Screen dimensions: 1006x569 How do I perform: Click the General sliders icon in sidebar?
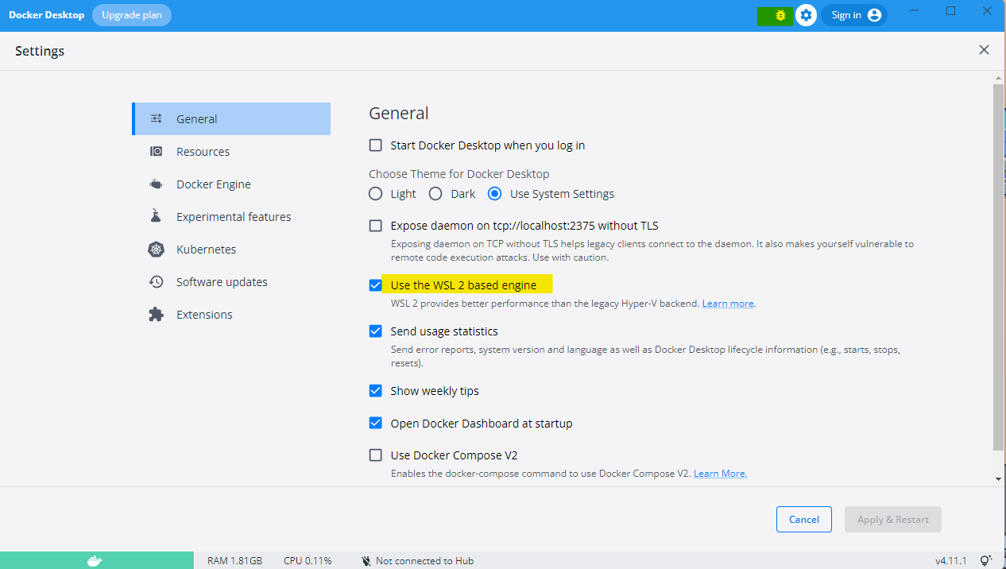[x=157, y=118]
